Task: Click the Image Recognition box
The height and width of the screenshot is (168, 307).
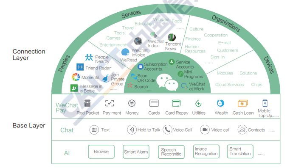Action: pyautogui.click(x=206, y=151)
